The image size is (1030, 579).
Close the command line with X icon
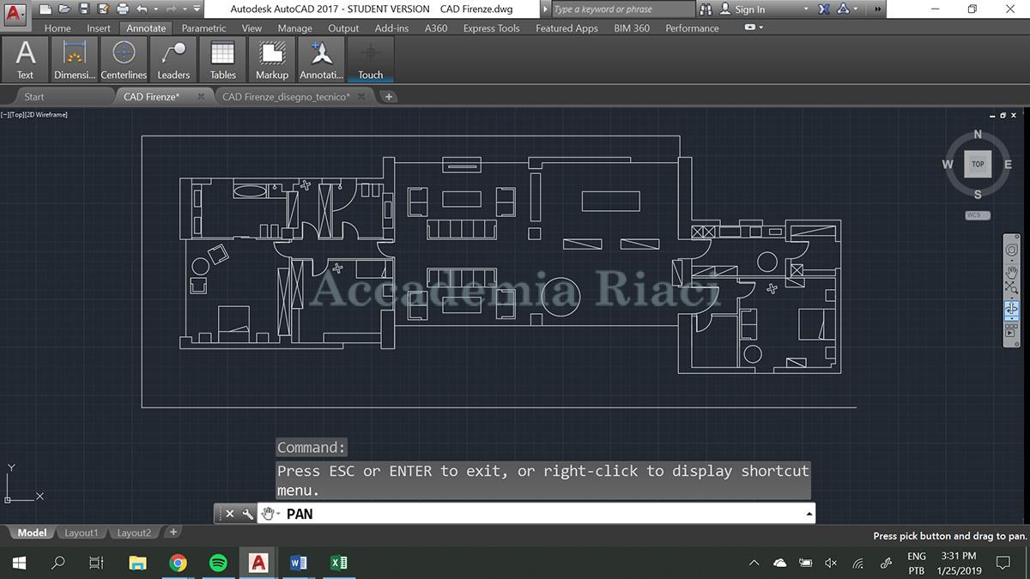pos(229,514)
